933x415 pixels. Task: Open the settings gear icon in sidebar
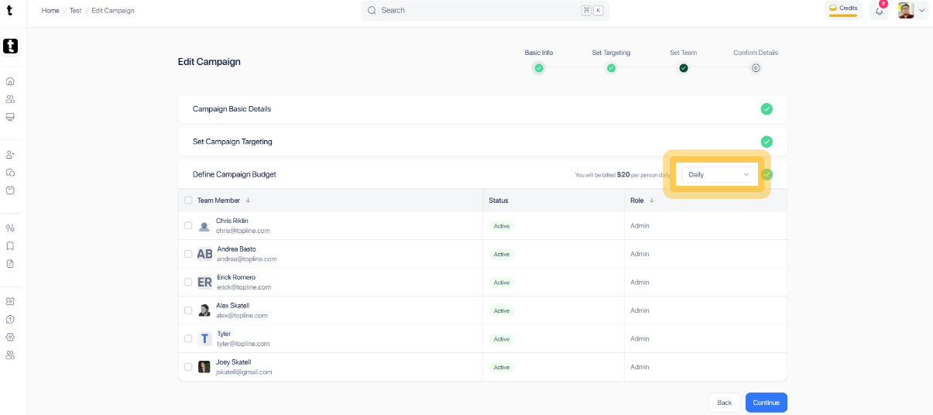pyautogui.click(x=10, y=337)
